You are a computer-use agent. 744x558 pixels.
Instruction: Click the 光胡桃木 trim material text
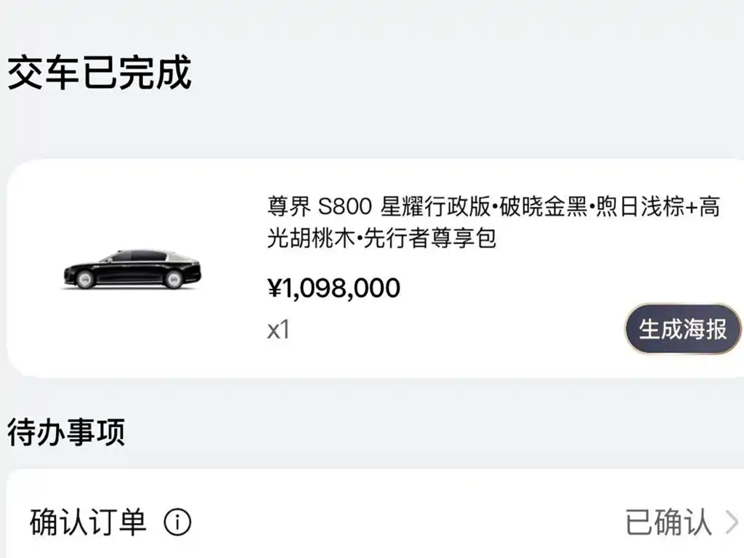(x=311, y=238)
